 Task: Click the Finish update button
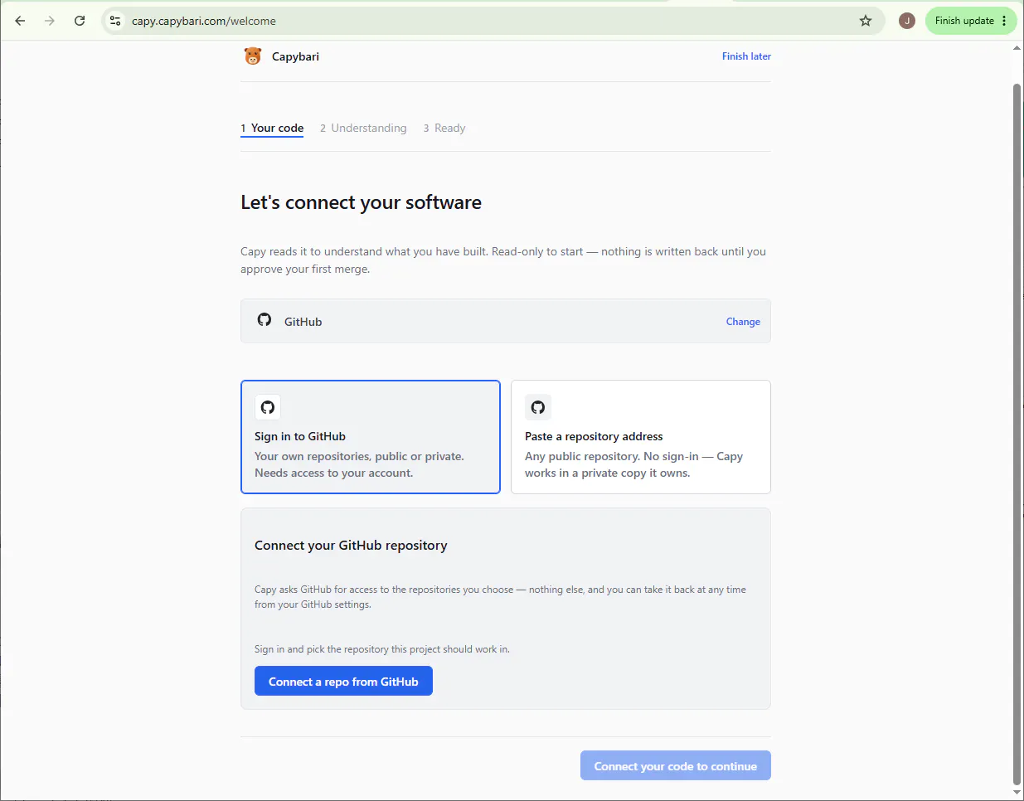pos(964,21)
